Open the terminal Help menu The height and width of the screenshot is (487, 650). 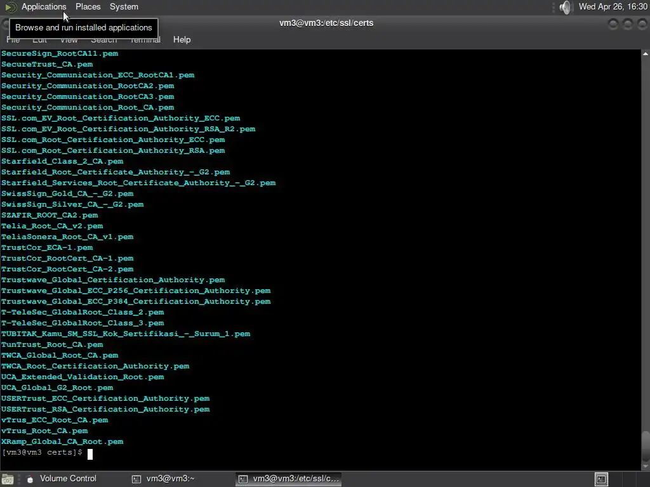(x=182, y=40)
